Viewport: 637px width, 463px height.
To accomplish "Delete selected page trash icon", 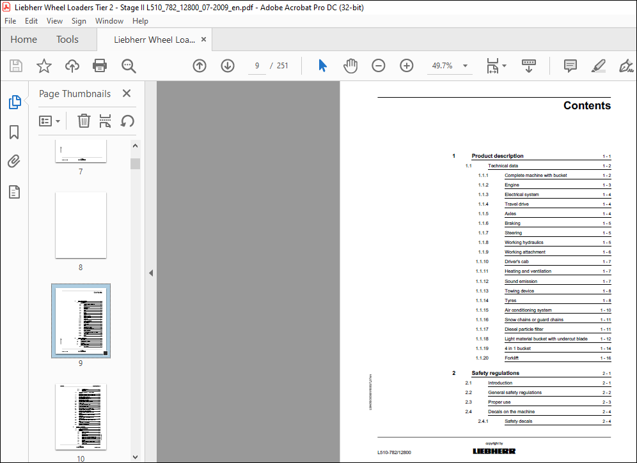I will pos(84,121).
